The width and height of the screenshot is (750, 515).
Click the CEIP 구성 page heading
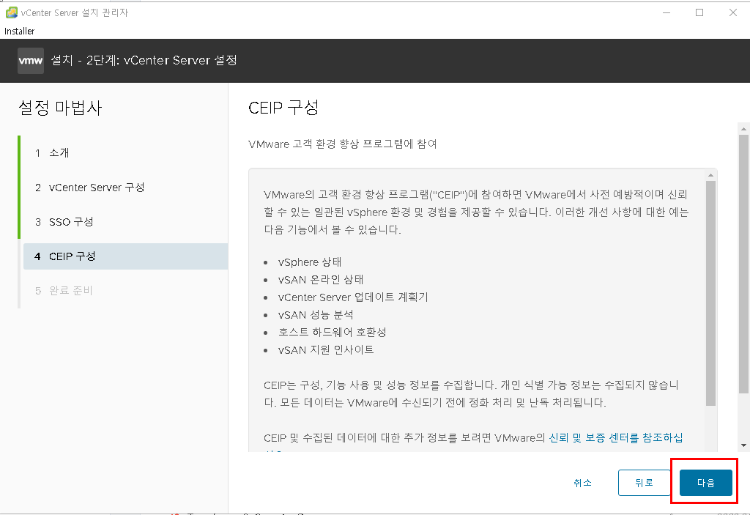[283, 108]
